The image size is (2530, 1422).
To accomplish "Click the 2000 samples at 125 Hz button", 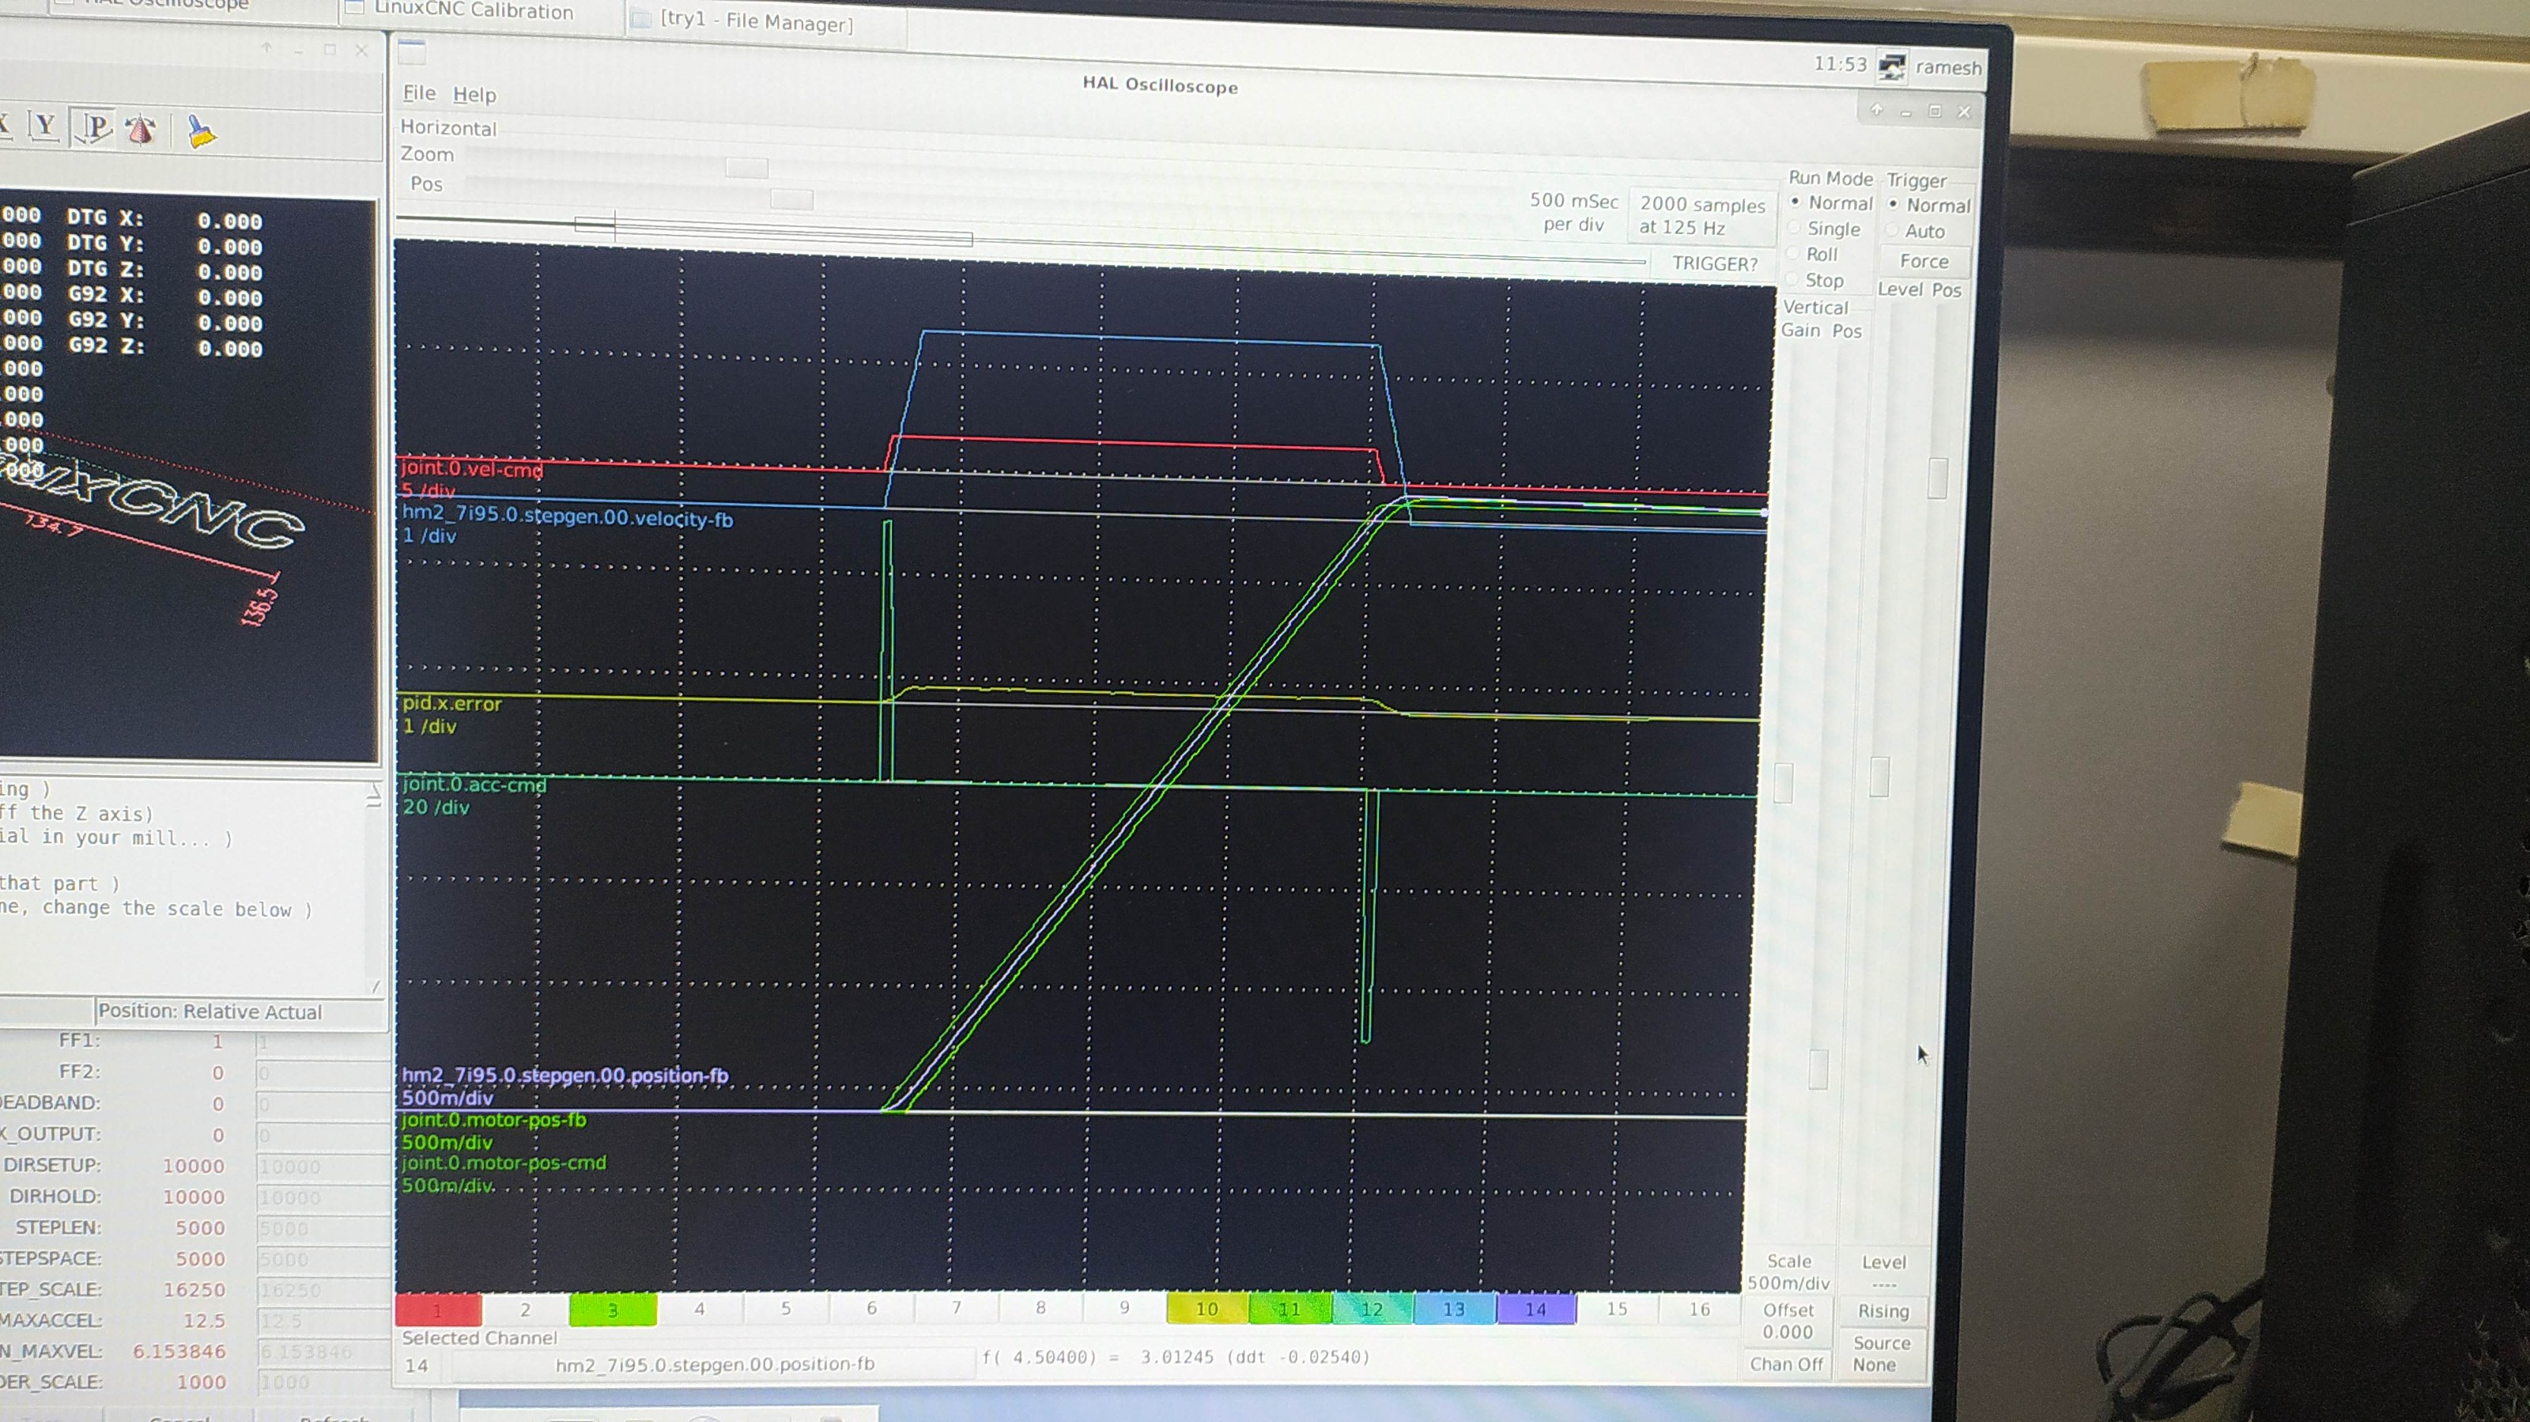I will [1702, 215].
